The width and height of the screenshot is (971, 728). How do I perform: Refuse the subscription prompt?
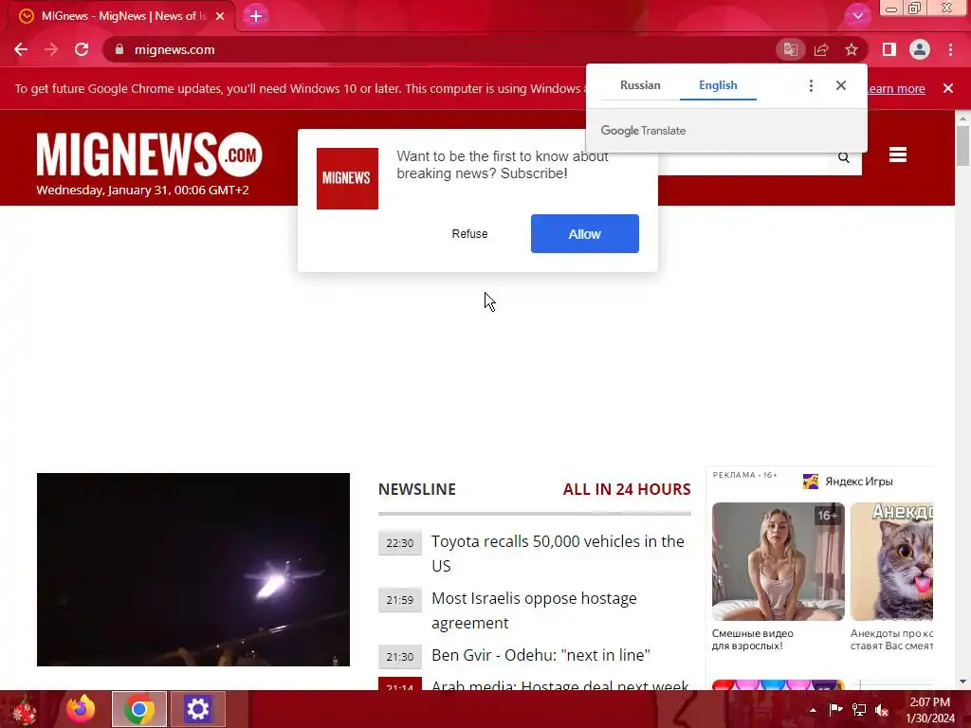[469, 234]
